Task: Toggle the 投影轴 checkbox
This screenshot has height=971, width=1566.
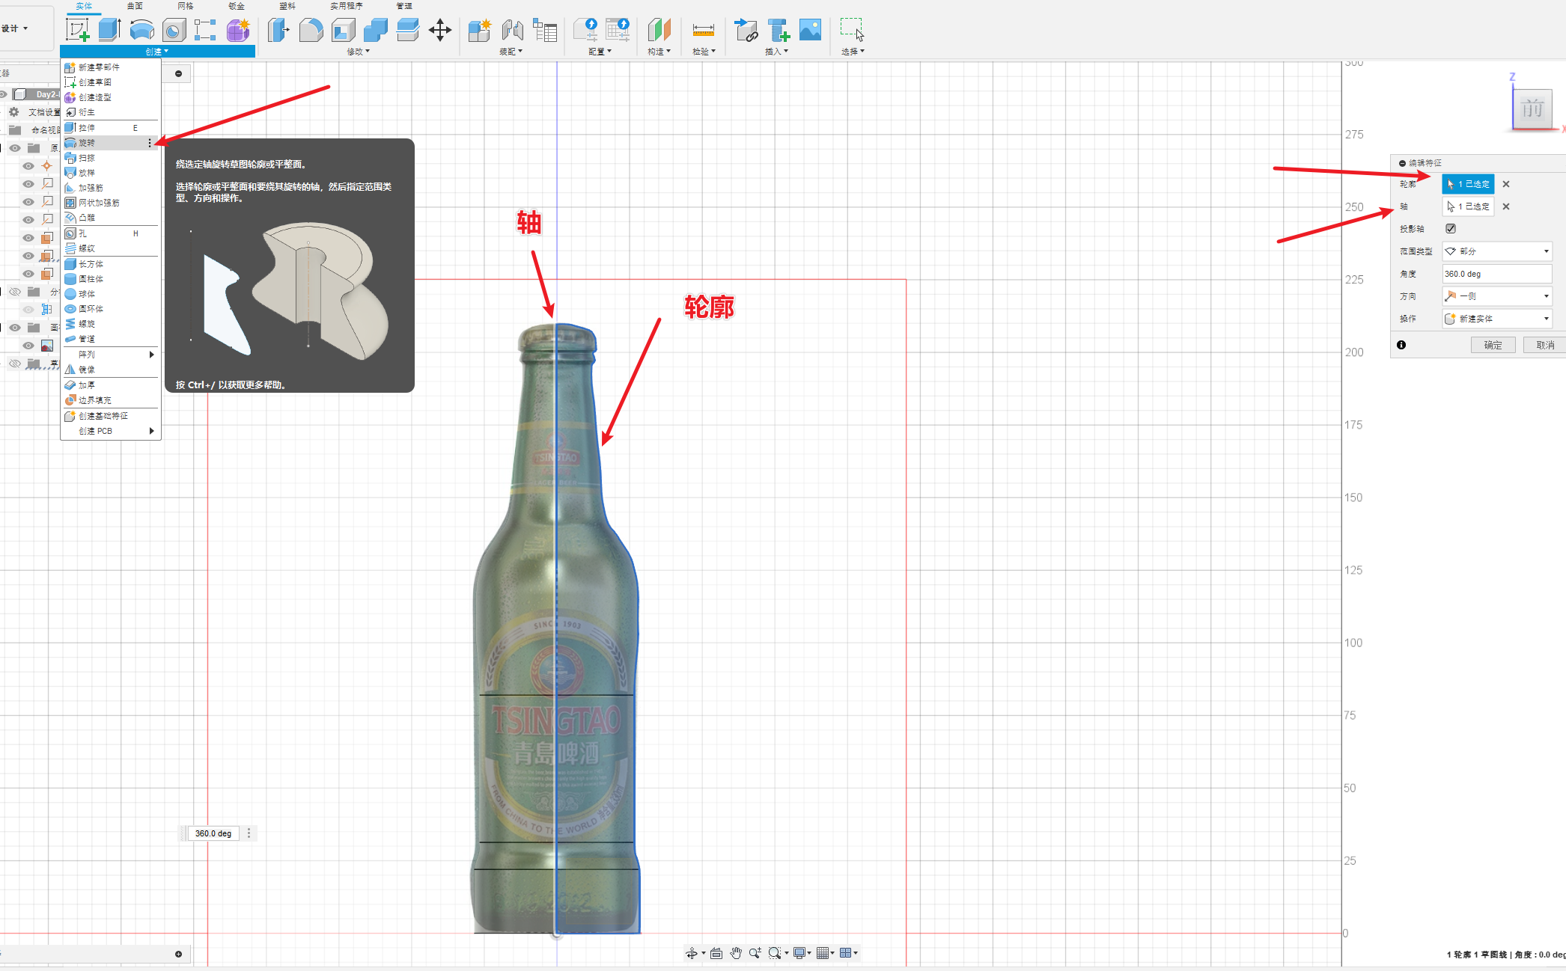Action: pos(1451,229)
